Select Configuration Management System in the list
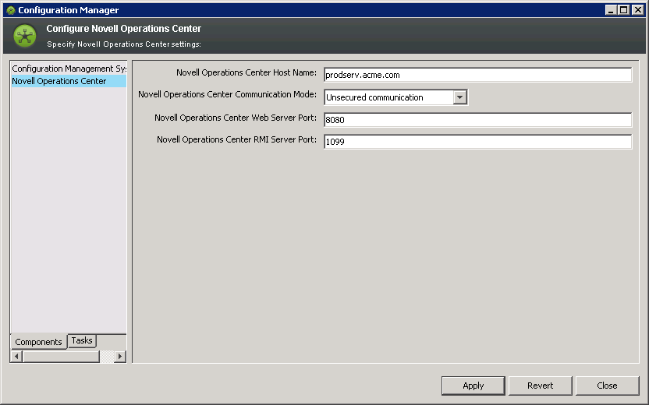The image size is (649, 405). click(x=69, y=69)
